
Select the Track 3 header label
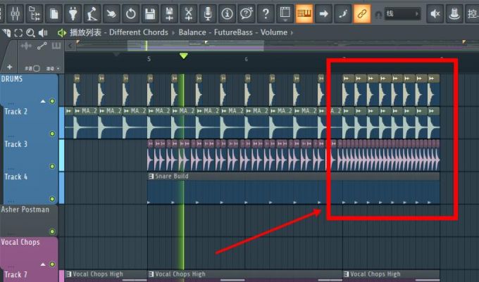(x=16, y=144)
